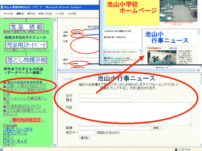The image size is (202, 151).
Task: Click the 修正キー input field
Action: click(87, 133)
